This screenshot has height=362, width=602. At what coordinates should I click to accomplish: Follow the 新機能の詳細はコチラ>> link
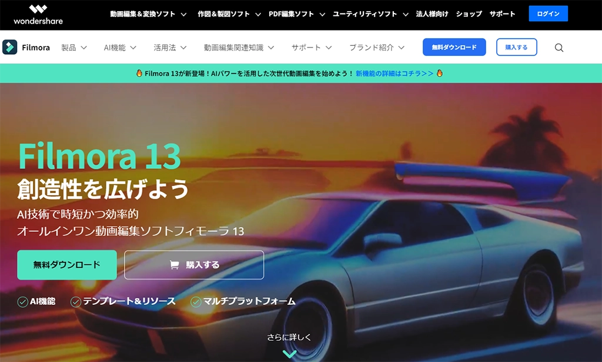coord(394,74)
